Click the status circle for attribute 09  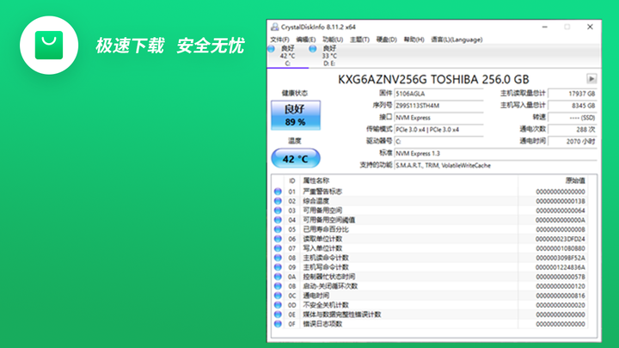click(x=278, y=267)
